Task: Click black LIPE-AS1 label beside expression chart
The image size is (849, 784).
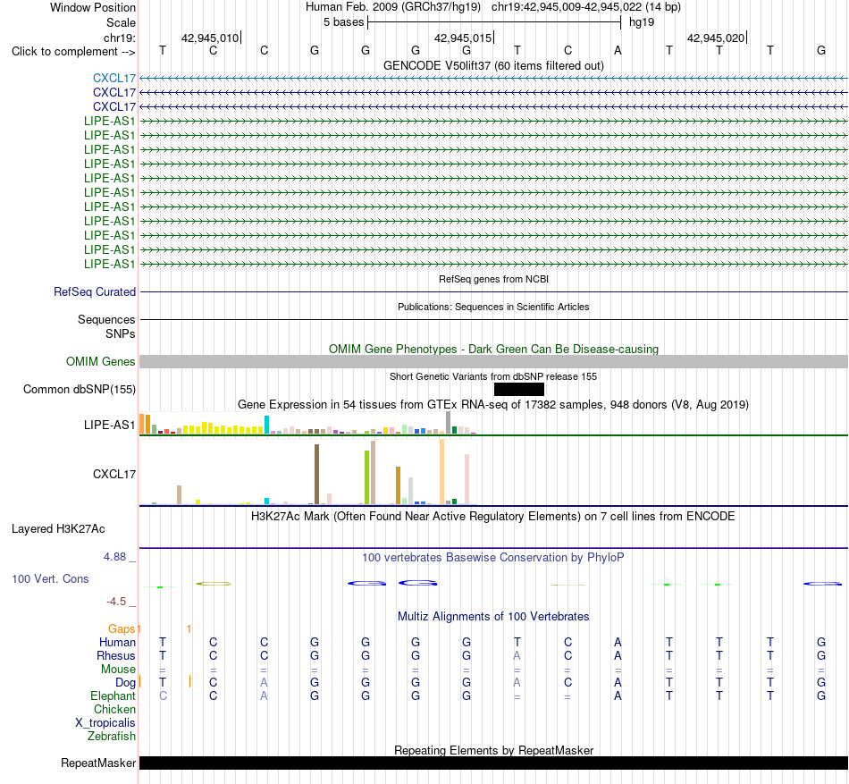Action: pos(109,425)
